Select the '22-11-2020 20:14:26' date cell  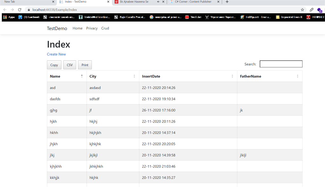[188, 88]
